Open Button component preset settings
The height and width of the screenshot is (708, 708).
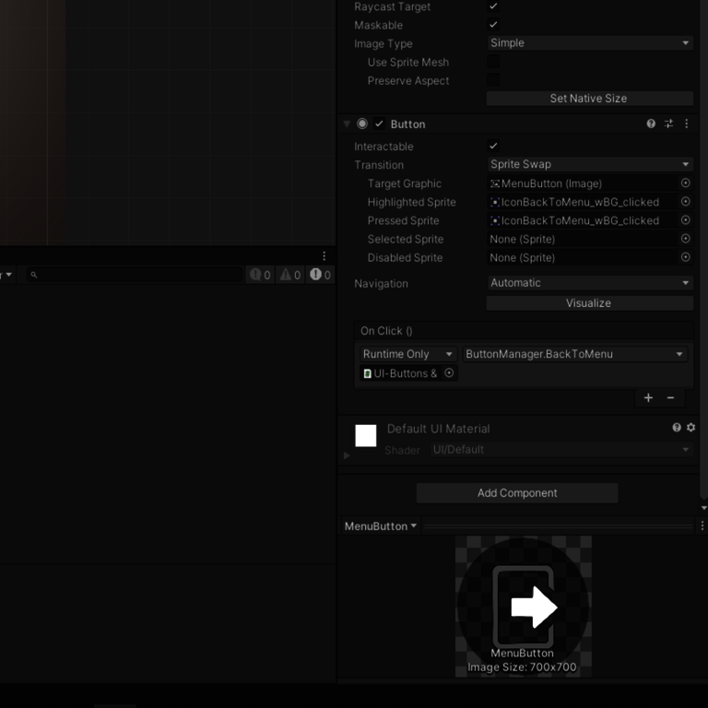(x=668, y=124)
